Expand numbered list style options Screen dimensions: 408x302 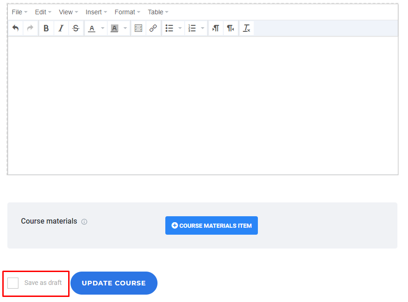point(203,28)
